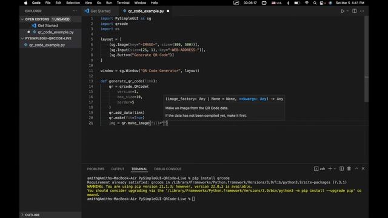Open the editor More Actions ellipsis
Screen dimensions: 388x218
pyautogui.click(x=362, y=11)
